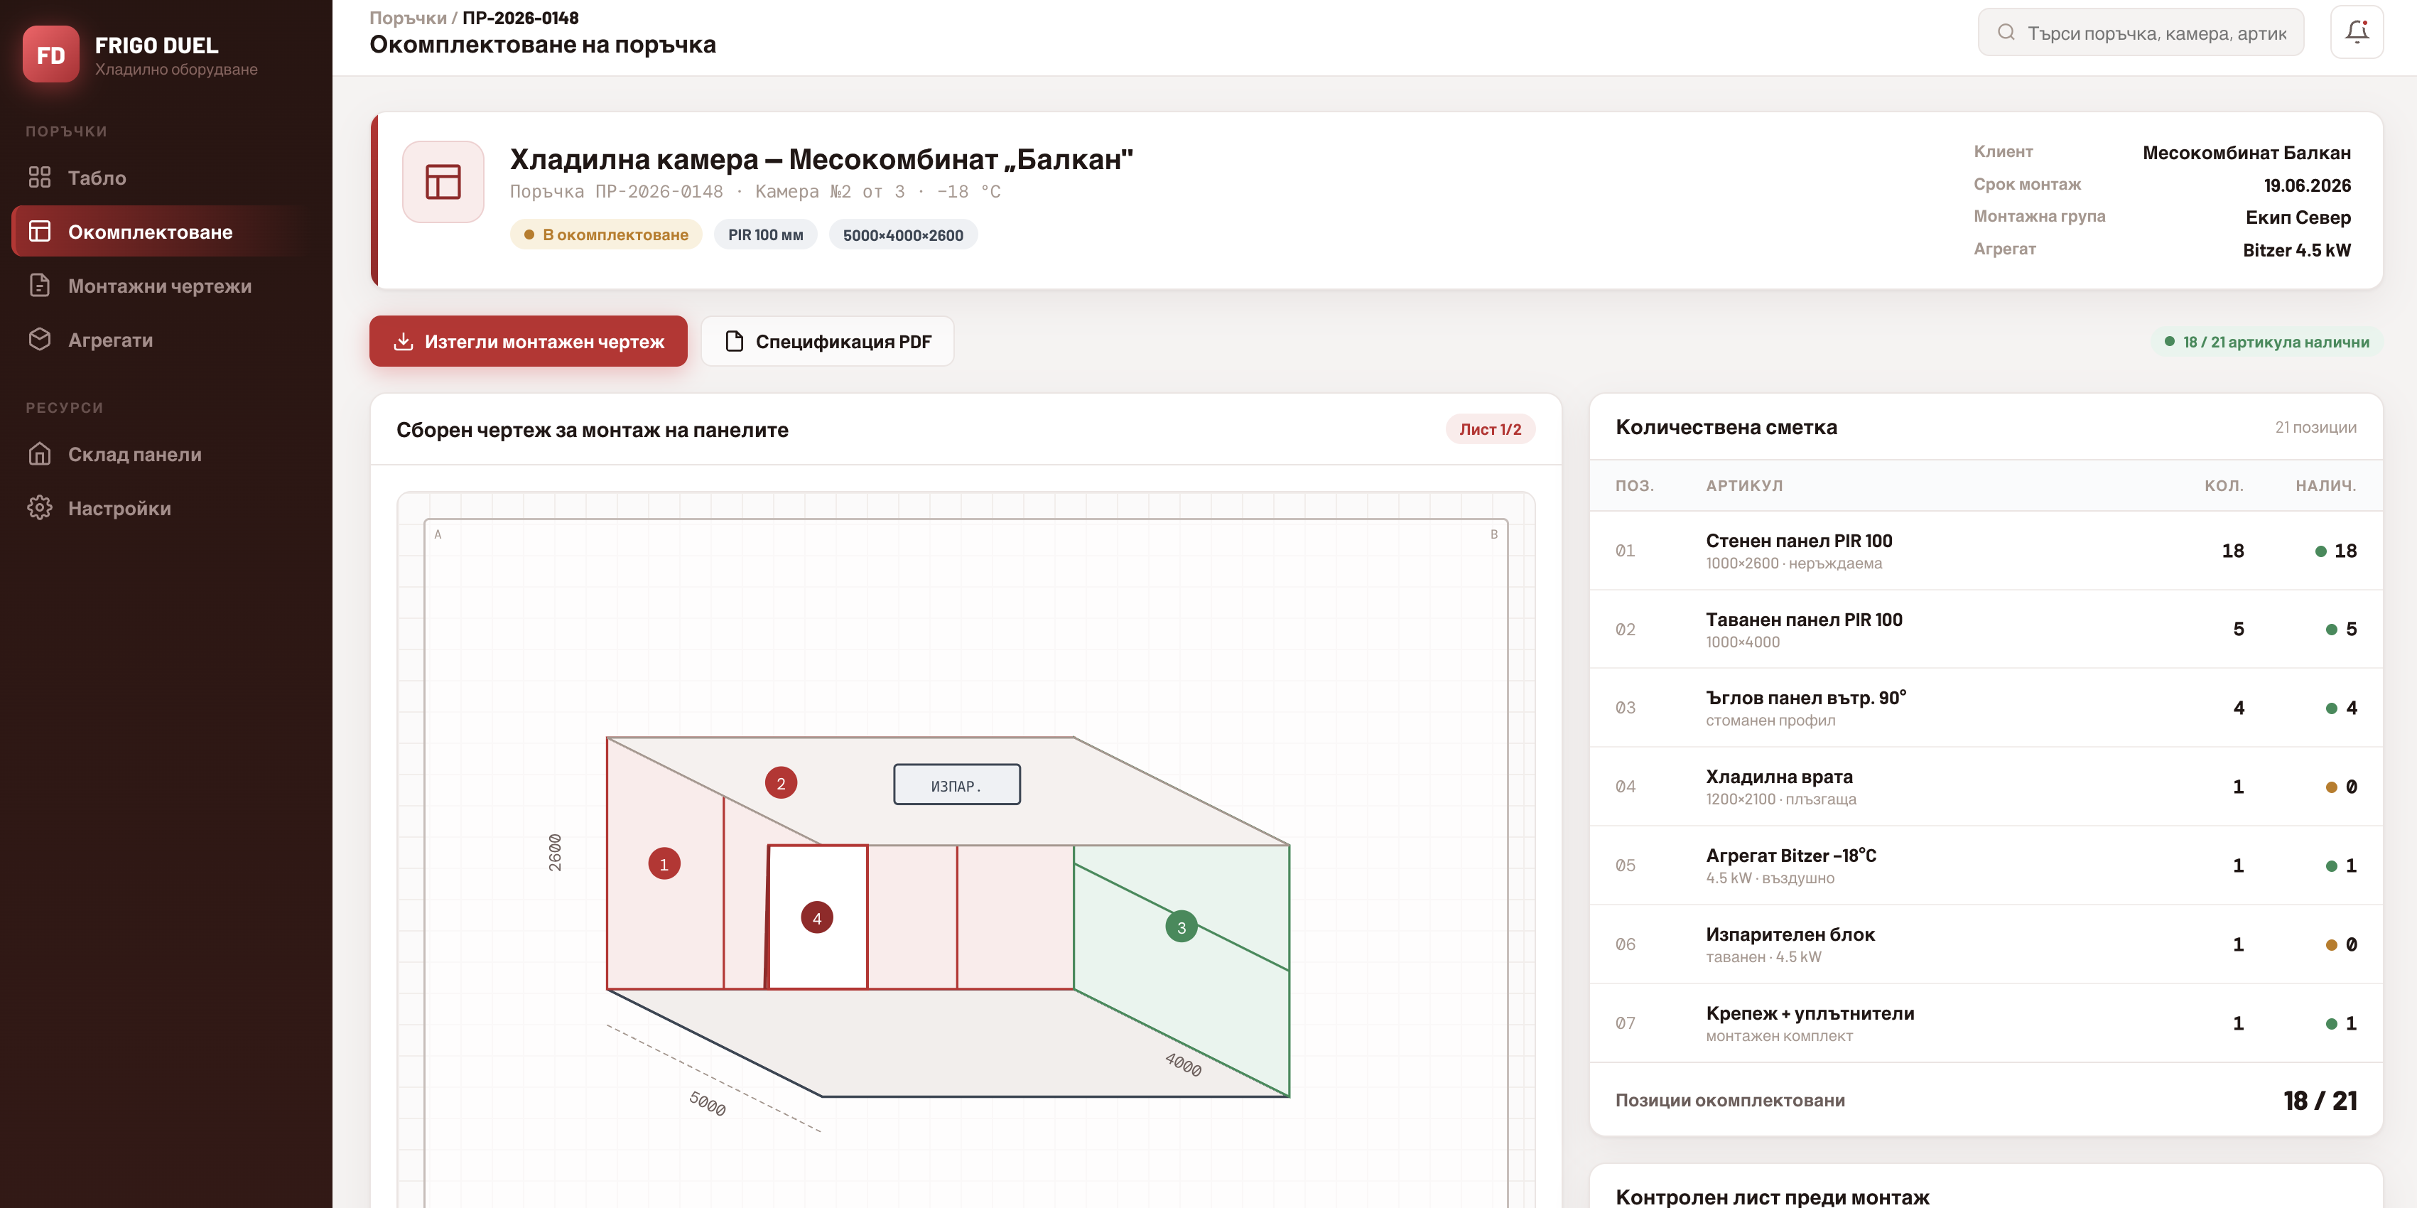Select marker 4 on the door
This screenshot has width=2417, height=1208.
point(817,918)
